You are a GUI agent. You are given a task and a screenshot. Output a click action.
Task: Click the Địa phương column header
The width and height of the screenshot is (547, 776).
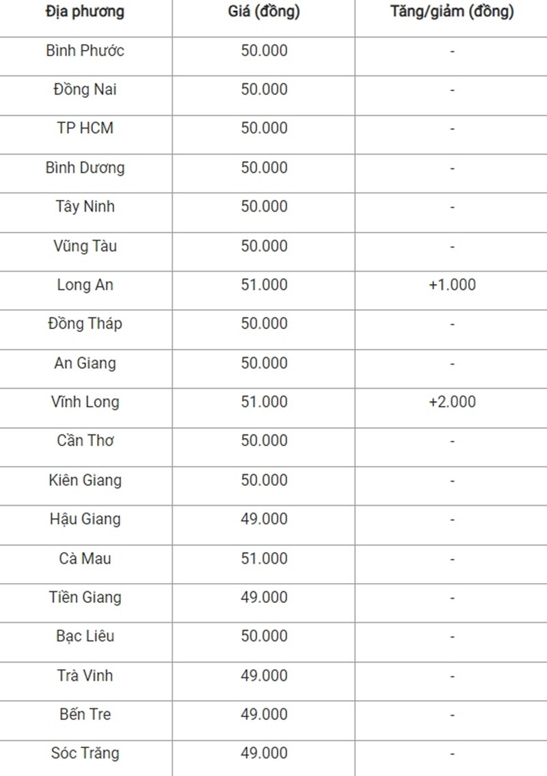85,12
